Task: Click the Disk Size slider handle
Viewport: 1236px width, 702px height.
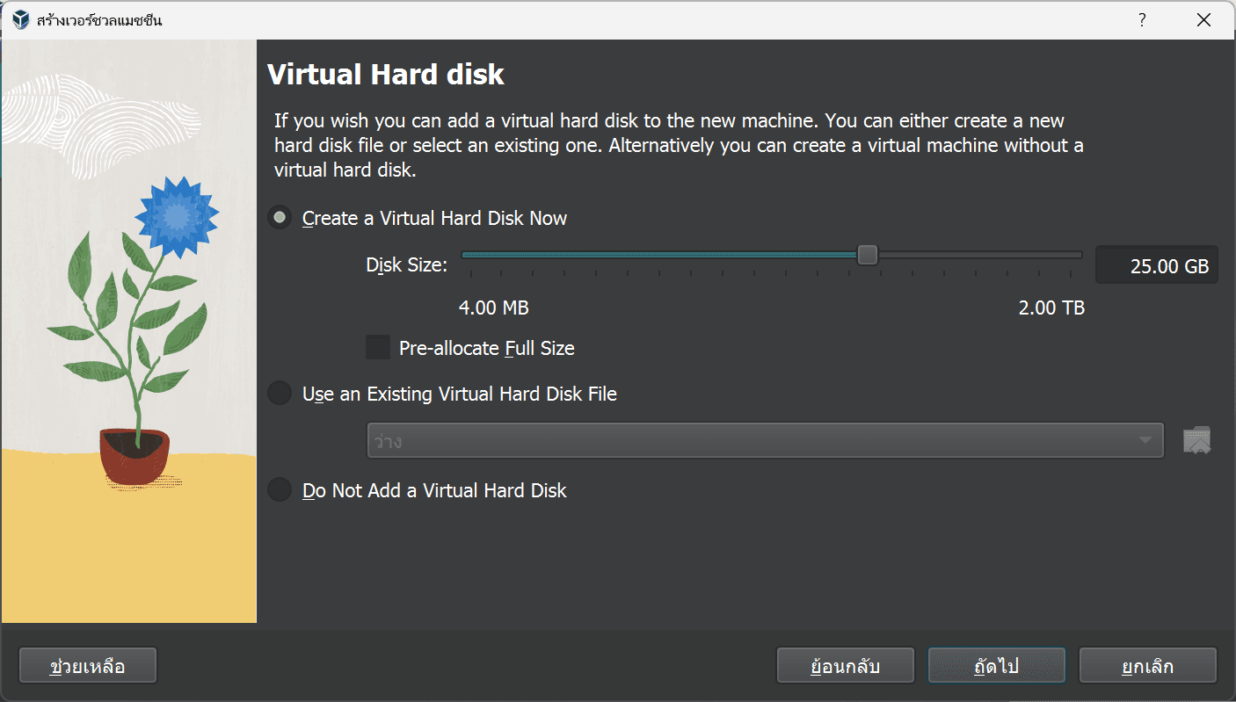Action: pyautogui.click(x=867, y=254)
